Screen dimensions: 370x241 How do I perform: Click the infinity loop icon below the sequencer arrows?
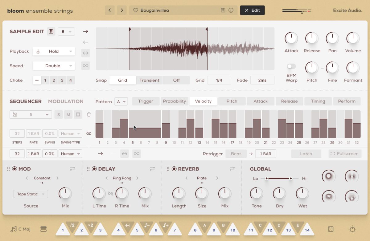(x=137, y=153)
